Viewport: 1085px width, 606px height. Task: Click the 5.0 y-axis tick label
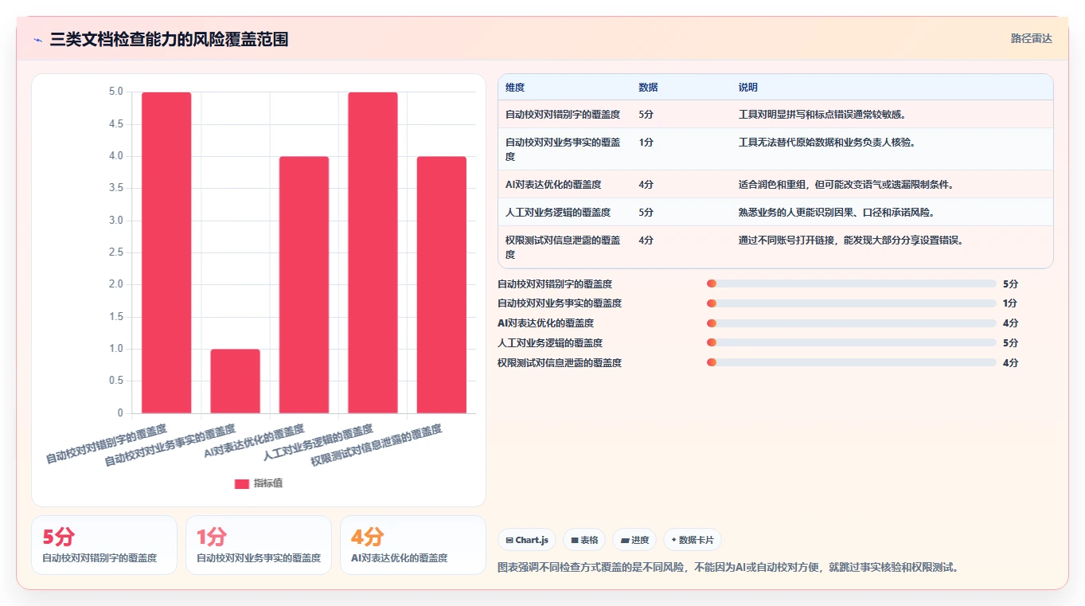(x=115, y=92)
